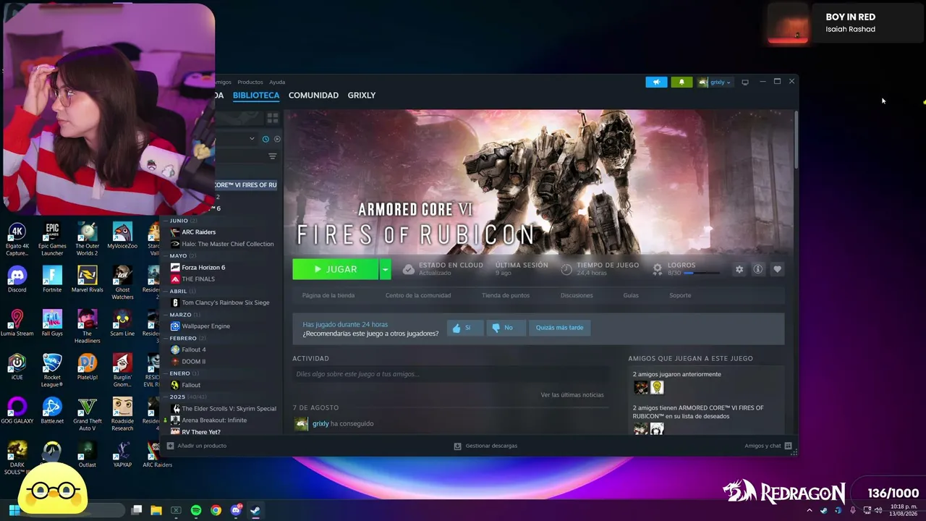Expand the grixly account dropdown

(716, 82)
